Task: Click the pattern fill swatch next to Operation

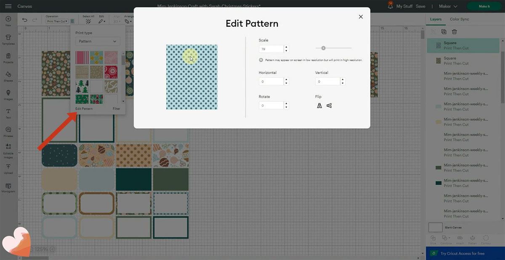Action: [72, 21]
